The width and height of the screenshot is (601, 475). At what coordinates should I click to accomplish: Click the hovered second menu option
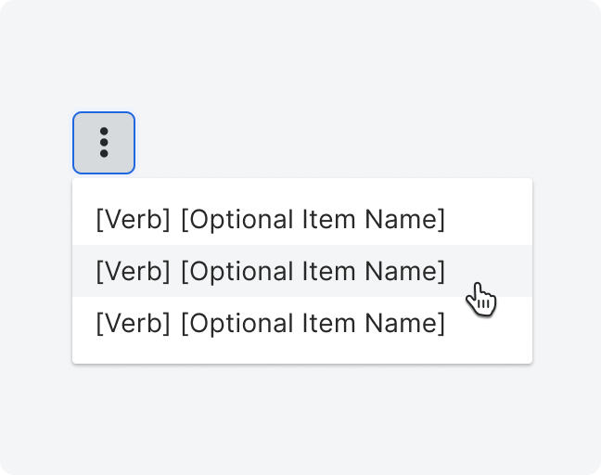click(302, 271)
